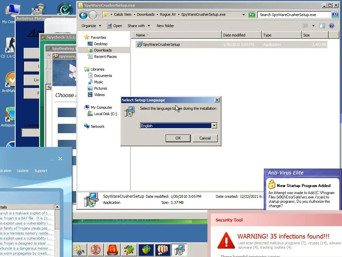Screen dimensions: 342x257
Task: Click the Rogue AV breadcrumb segment
Action: (x=168, y=14)
